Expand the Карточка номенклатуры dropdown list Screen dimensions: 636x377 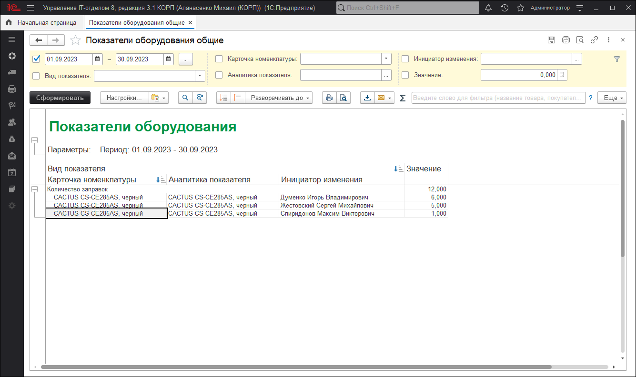(386, 59)
